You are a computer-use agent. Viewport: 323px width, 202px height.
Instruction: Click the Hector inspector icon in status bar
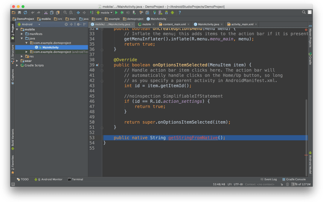pos(288,184)
